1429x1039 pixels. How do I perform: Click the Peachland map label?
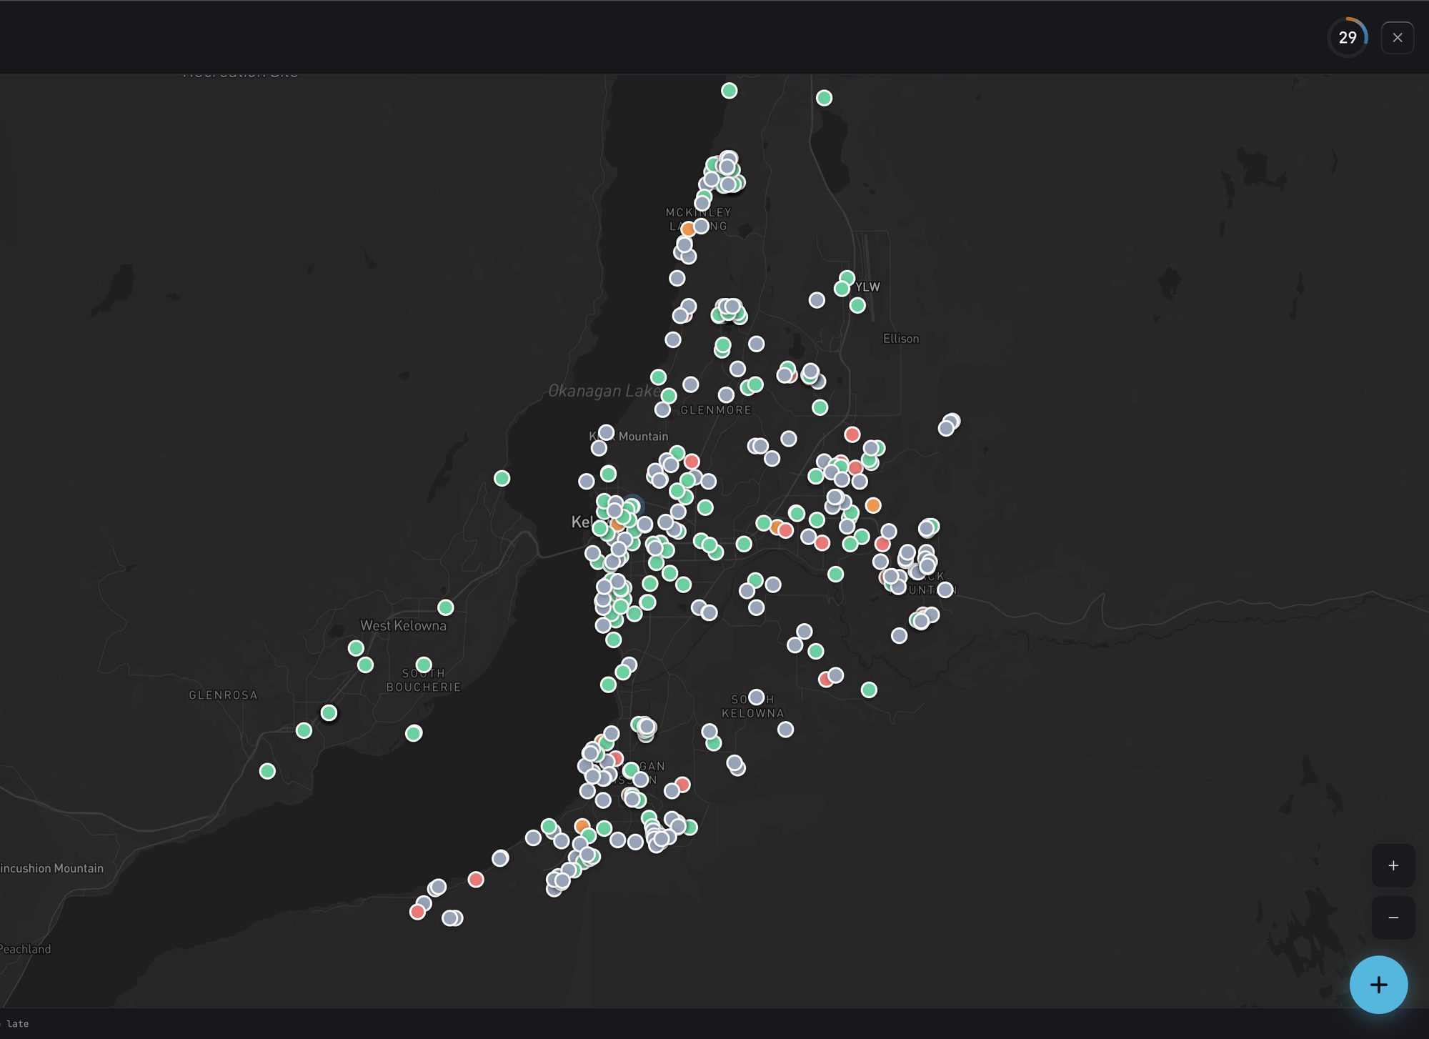(25, 949)
